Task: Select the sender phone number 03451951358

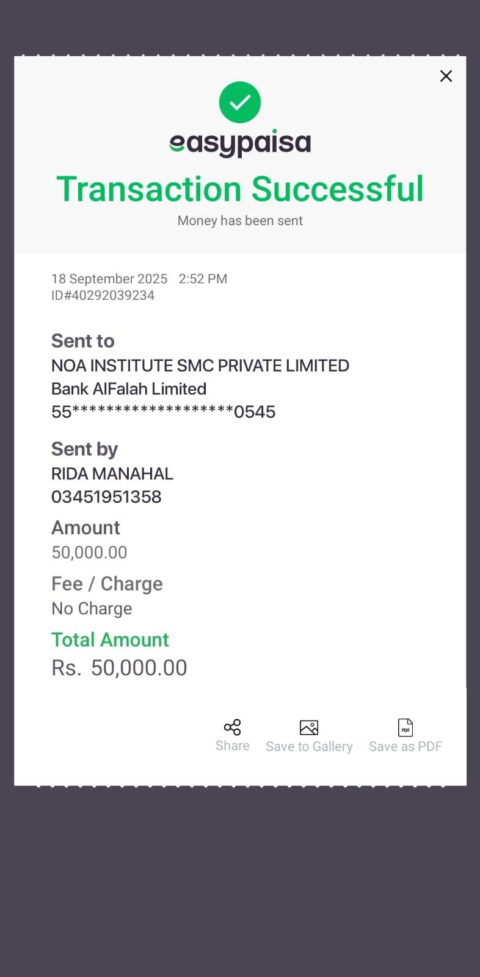Action: click(106, 497)
